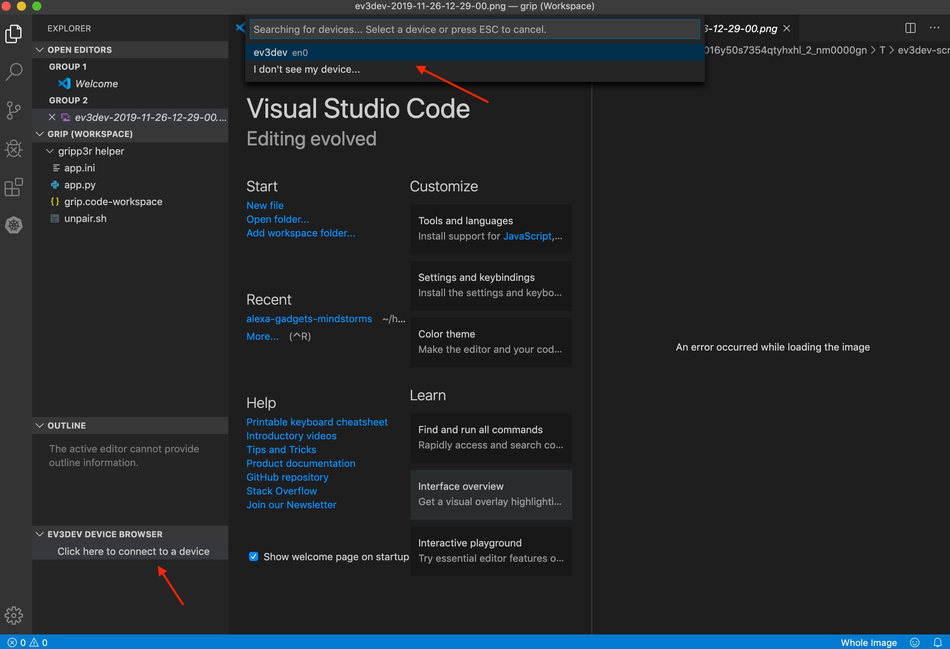Switch to the ev3dev png tab
The image size is (950, 649).
coord(741,29)
